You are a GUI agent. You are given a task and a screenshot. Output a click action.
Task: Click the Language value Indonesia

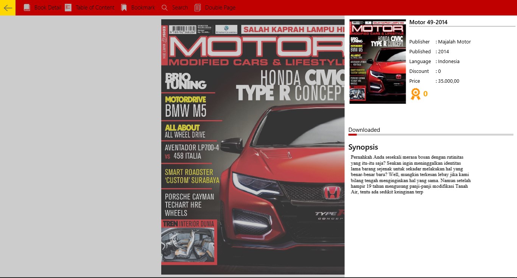coord(449,62)
